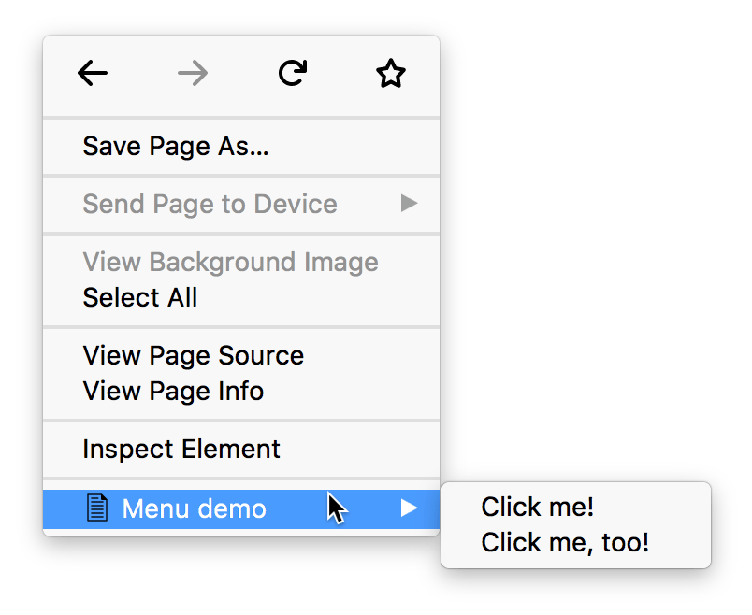Image resolution: width=752 pixels, height=615 pixels.
Task: Select All from the context menu
Action: click(x=140, y=297)
